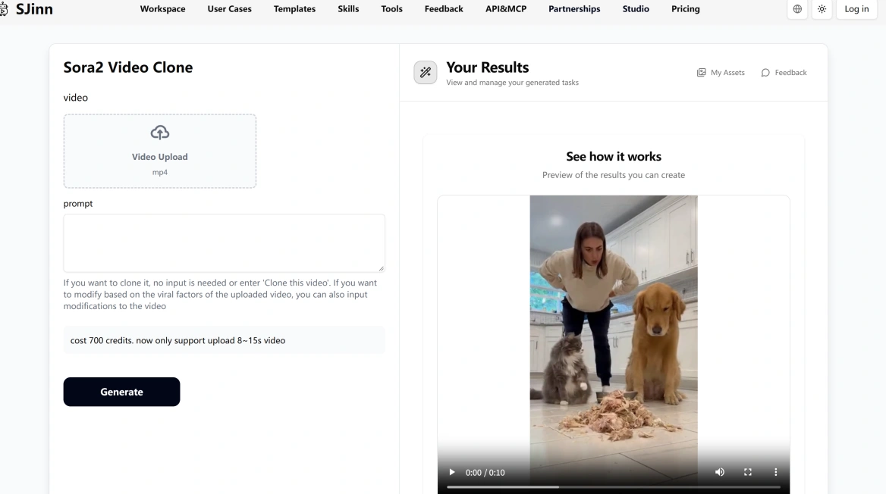Click the cloud upload icon

coord(160,133)
